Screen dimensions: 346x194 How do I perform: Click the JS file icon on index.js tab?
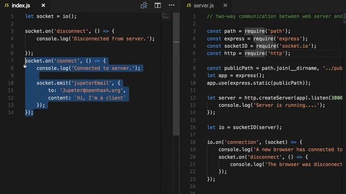(x=6, y=5)
